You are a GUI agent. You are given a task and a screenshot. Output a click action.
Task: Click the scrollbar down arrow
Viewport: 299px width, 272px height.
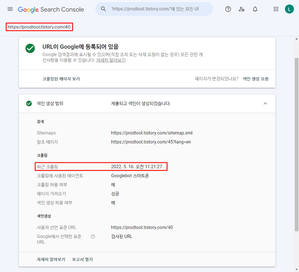(x=296, y=269)
